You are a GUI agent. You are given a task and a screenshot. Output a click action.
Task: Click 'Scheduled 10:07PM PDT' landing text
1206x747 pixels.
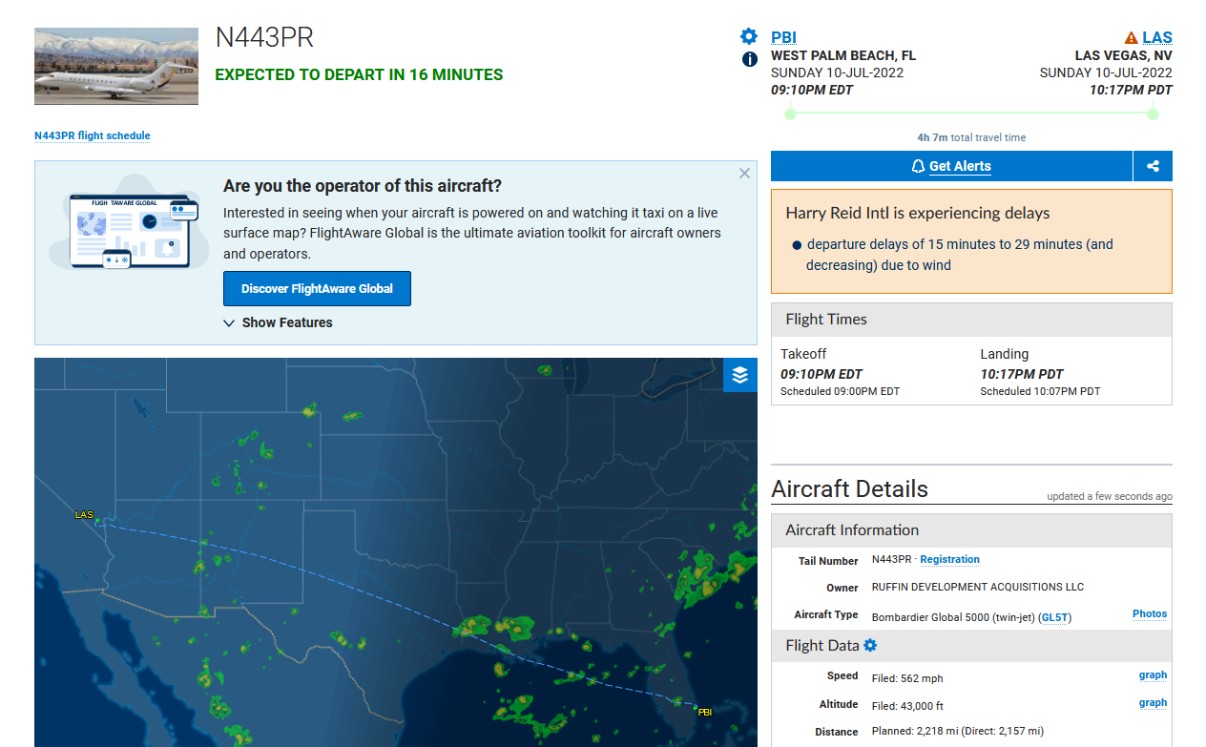pos(1040,391)
